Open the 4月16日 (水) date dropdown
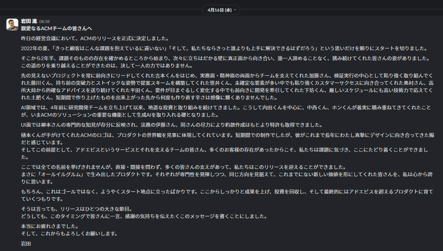 pyautogui.click(x=219, y=10)
